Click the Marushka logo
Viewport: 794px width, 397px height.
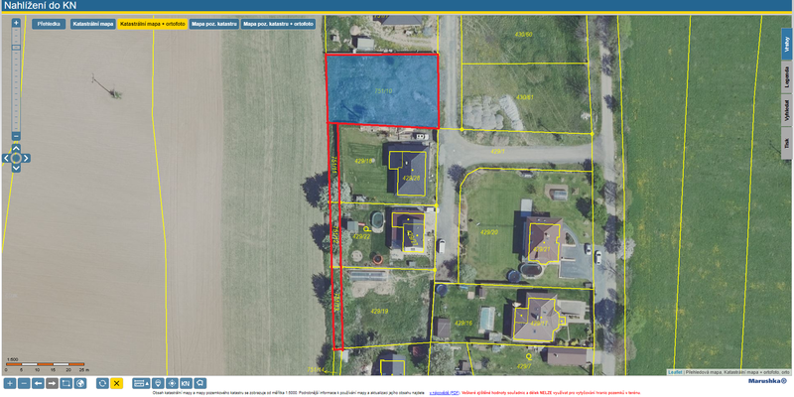[766, 381]
